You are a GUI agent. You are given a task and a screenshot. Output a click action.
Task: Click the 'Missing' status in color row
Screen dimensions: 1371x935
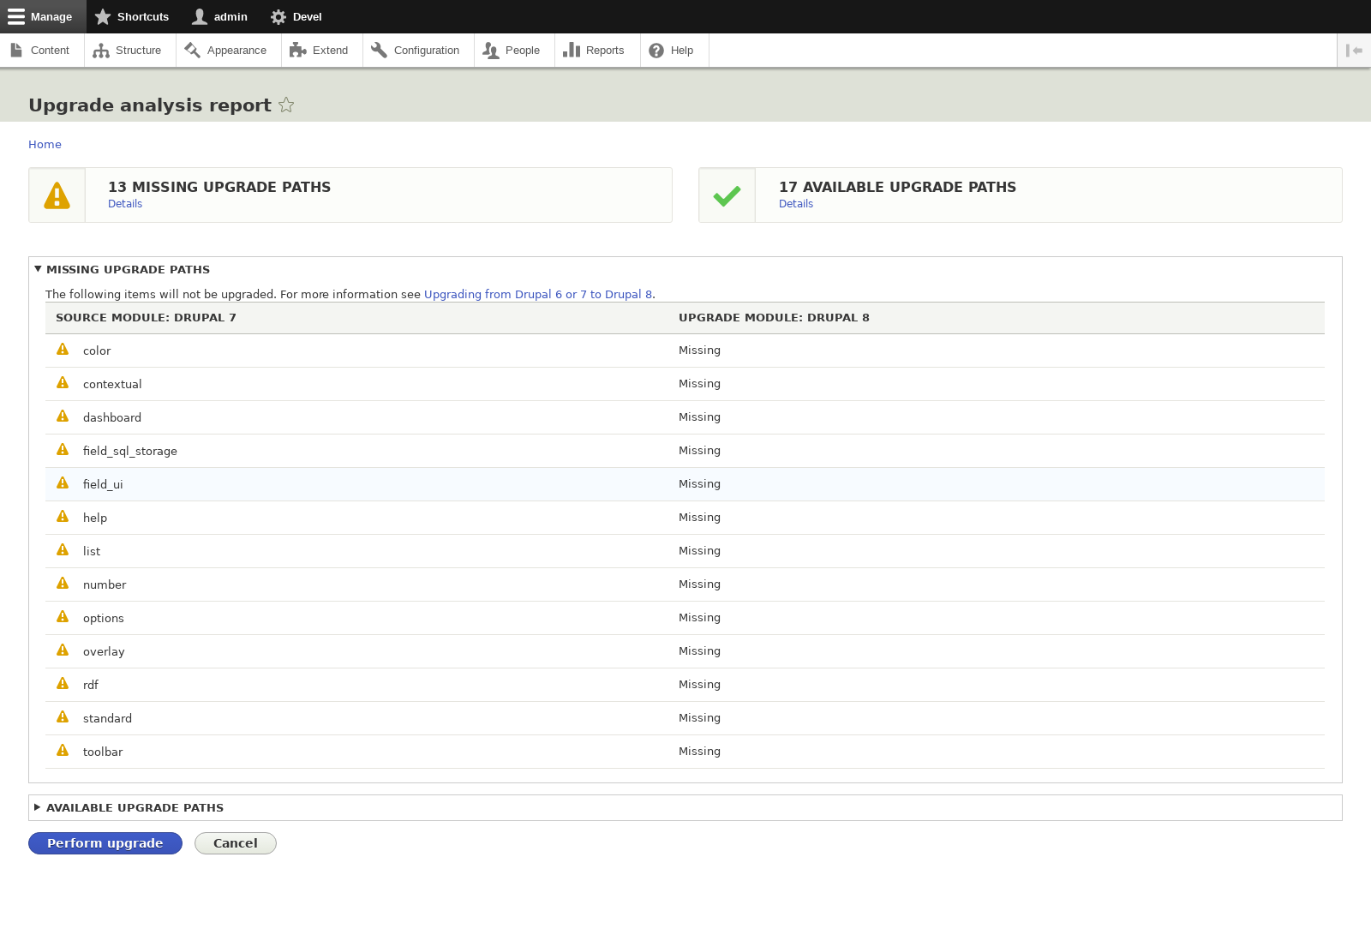[x=699, y=351]
